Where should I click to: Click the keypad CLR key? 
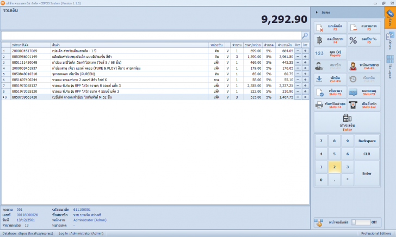click(367, 154)
